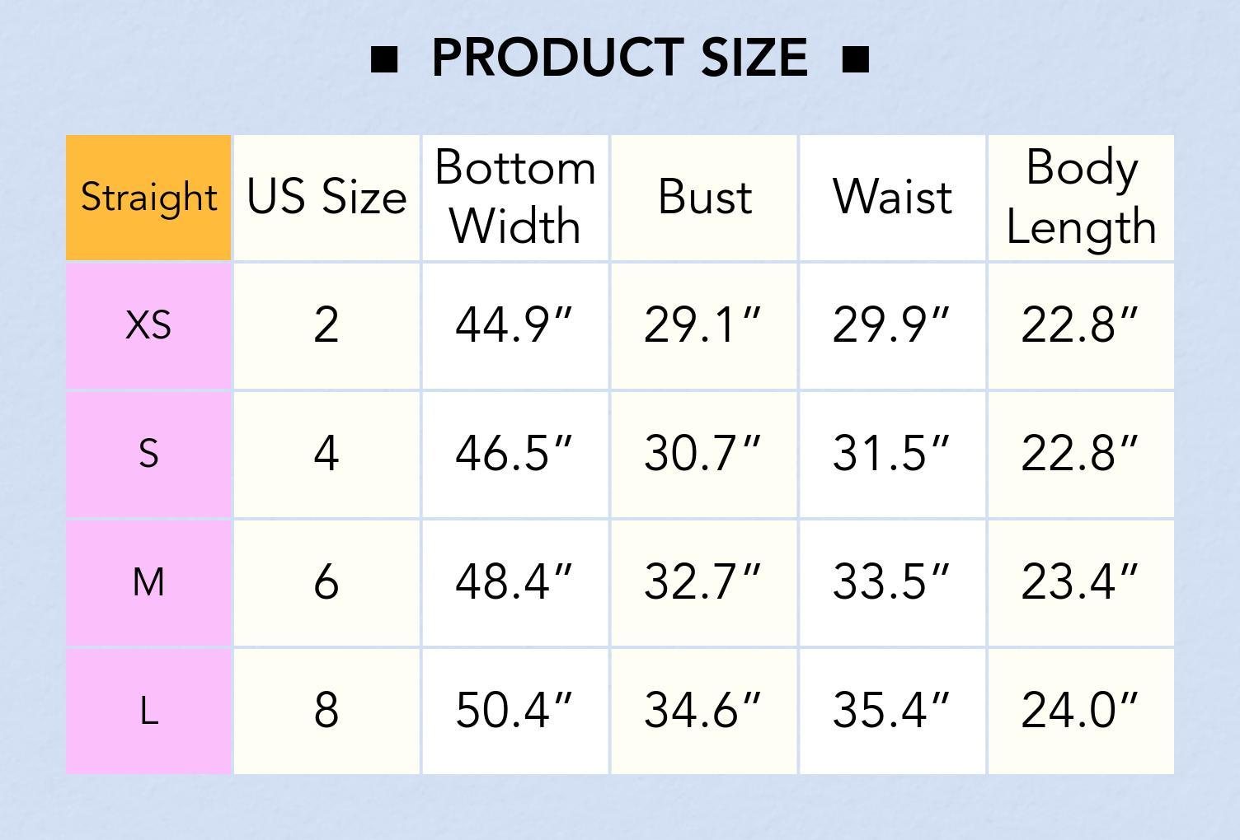The image size is (1240, 840).
Task: Click the black square left of PRODUCT SIZE
Action: click(x=384, y=59)
